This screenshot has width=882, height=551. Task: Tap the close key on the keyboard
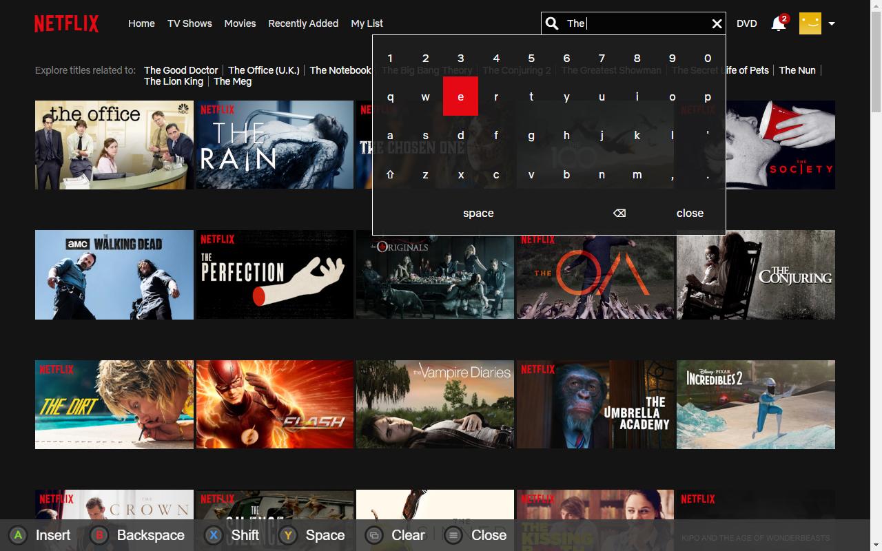690,213
